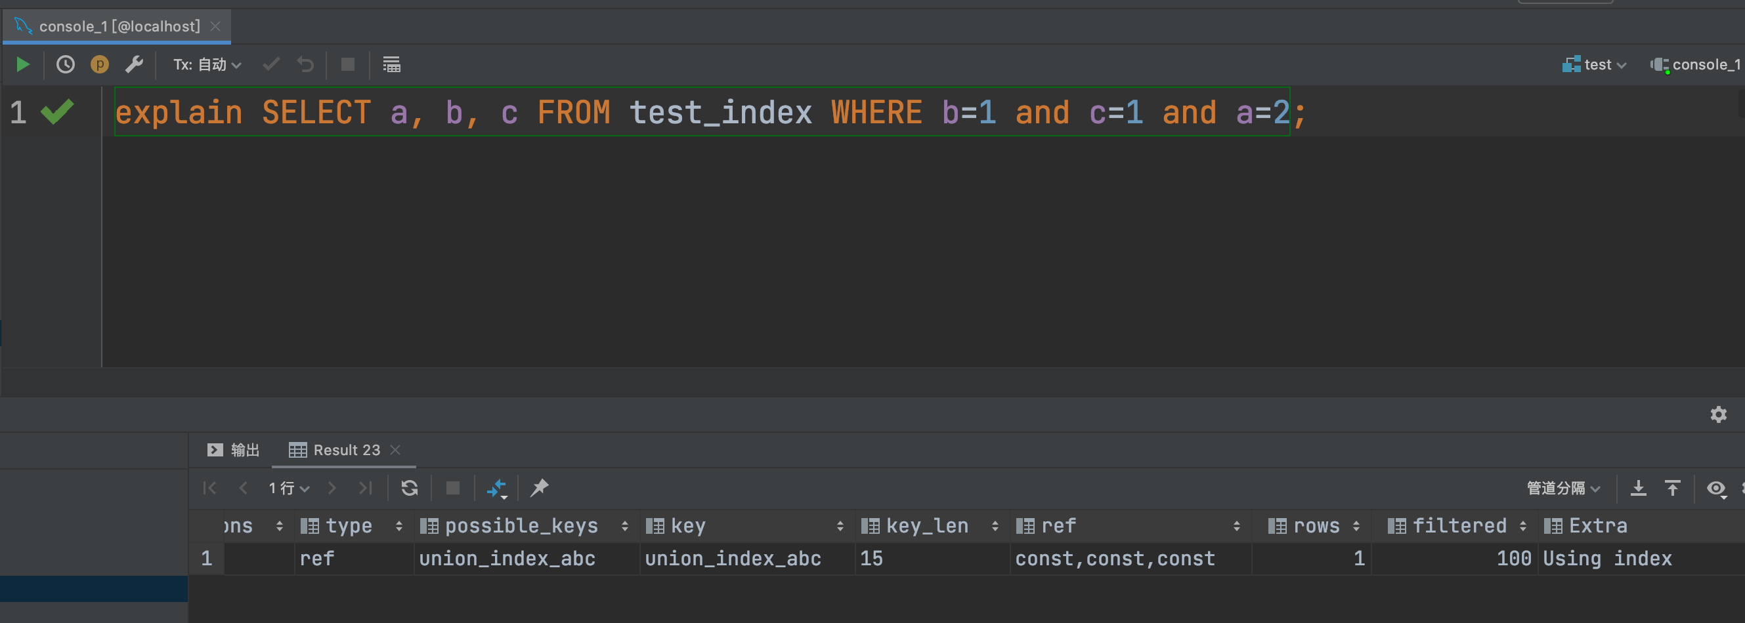Open query history clock icon
The width and height of the screenshot is (1745, 623).
coord(65,64)
